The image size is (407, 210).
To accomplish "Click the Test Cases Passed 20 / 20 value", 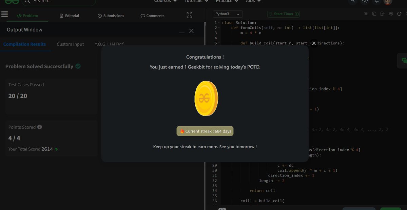I will point(18,96).
